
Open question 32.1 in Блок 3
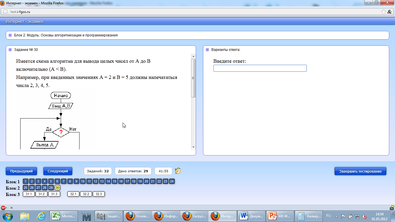tap(73, 194)
